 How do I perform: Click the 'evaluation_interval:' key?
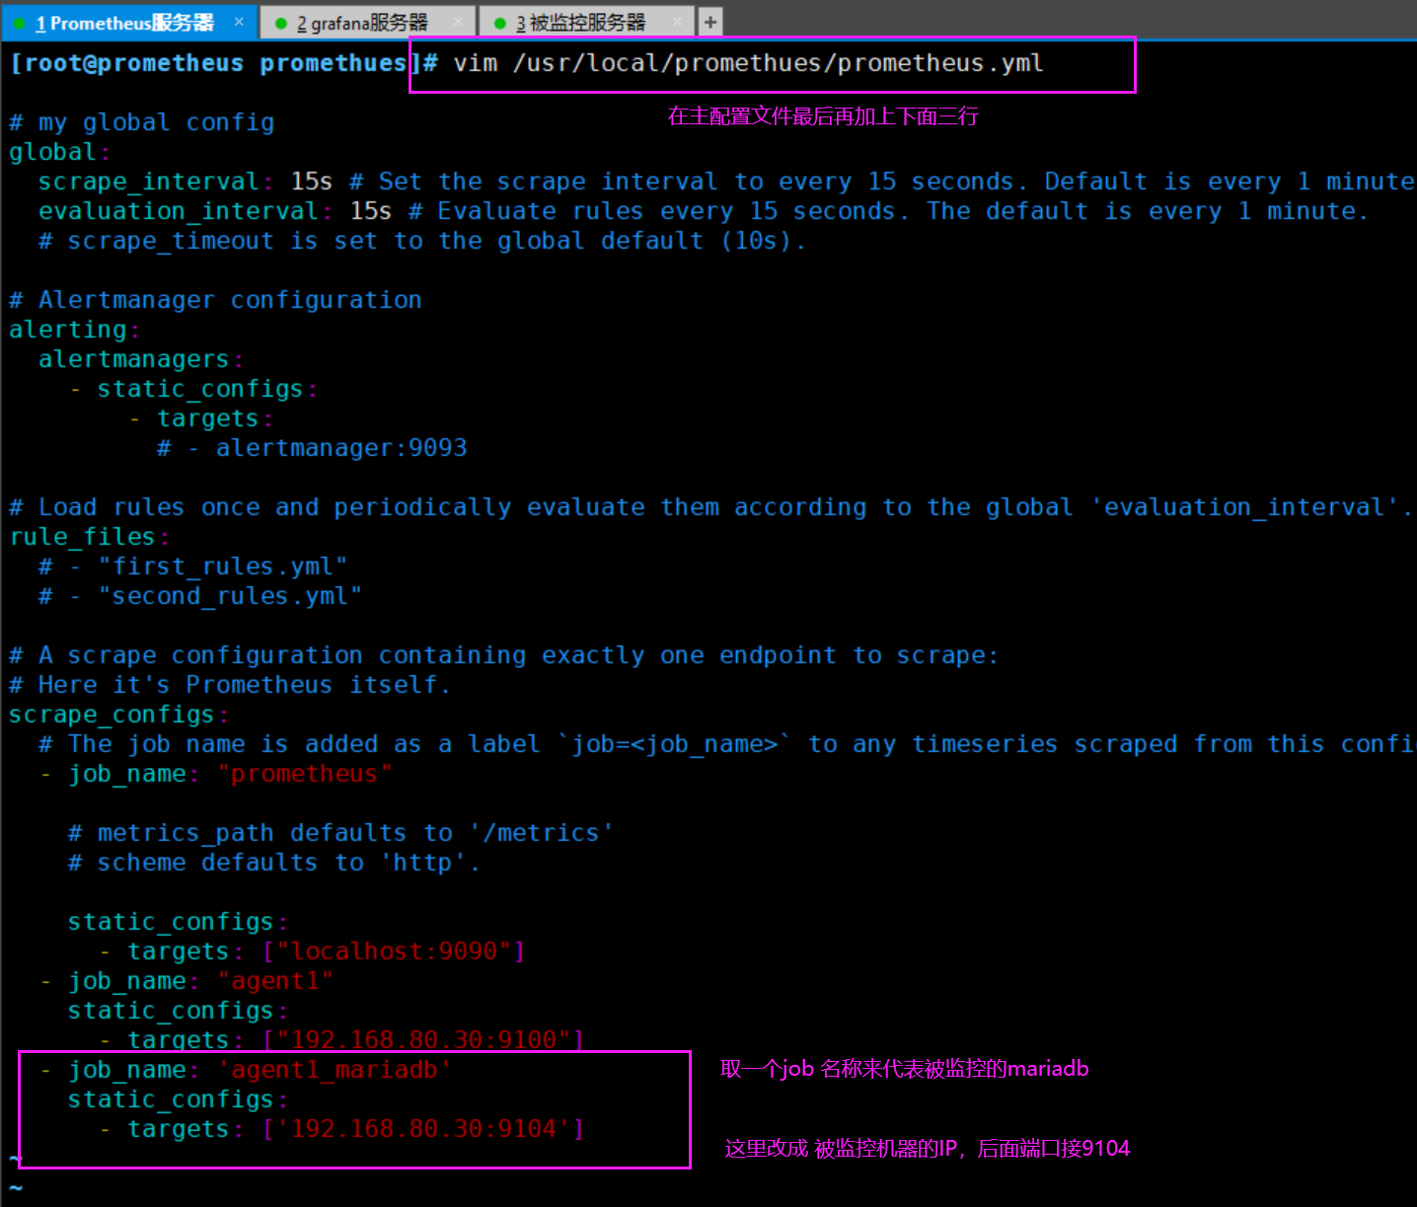[x=185, y=211]
